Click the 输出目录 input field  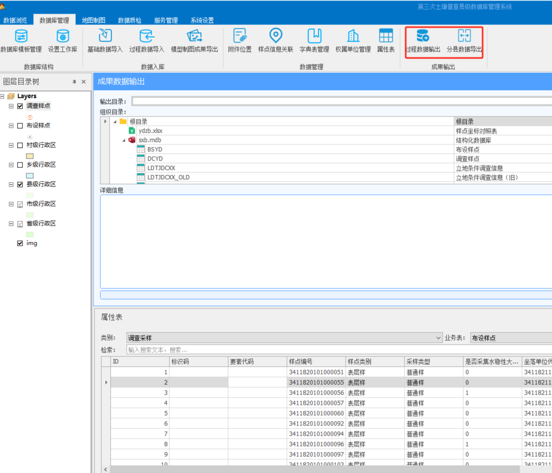coord(342,101)
